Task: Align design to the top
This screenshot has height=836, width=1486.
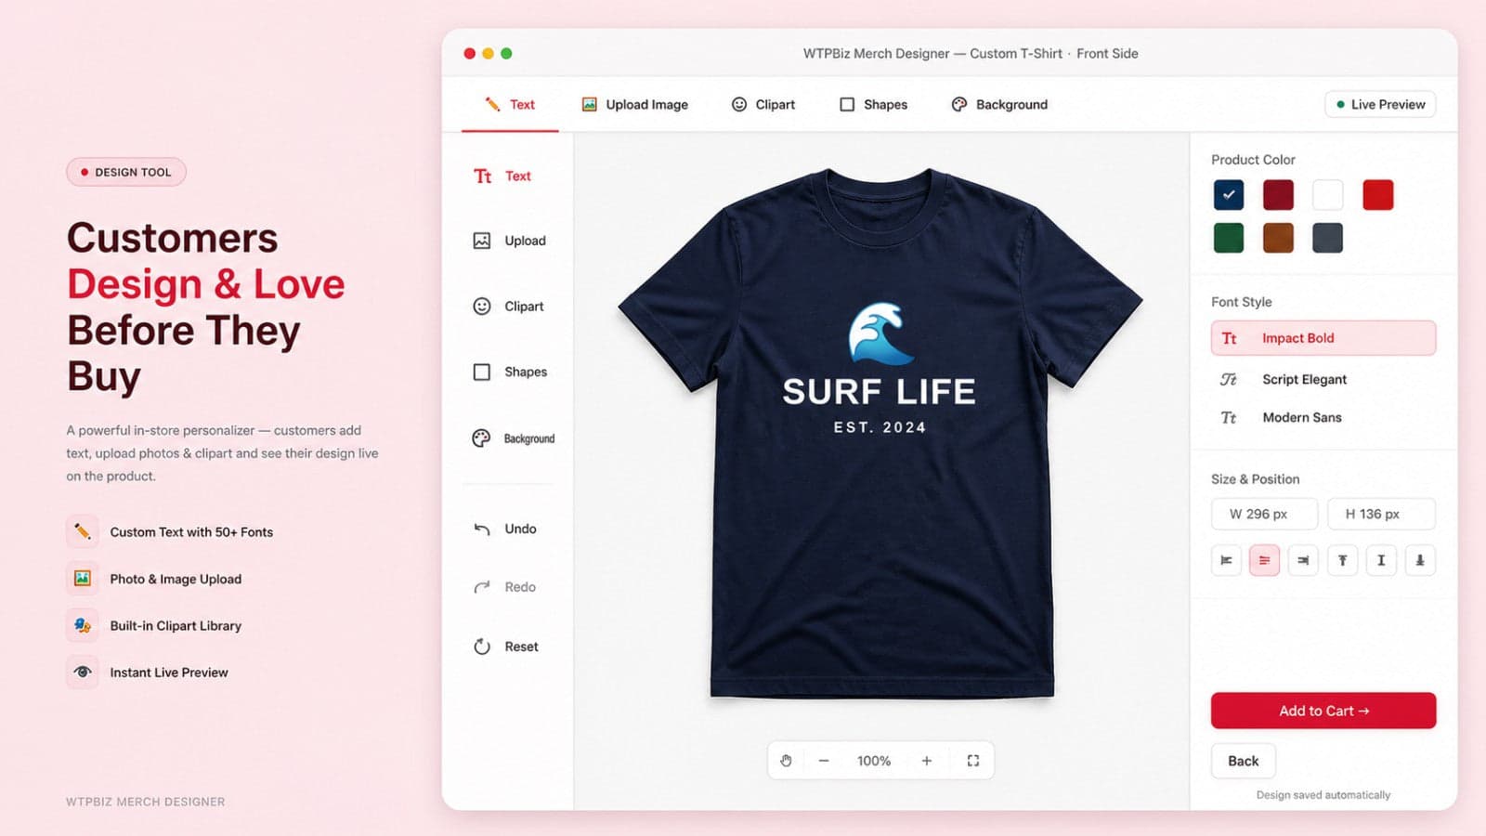Action: (x=1342, y=560)
